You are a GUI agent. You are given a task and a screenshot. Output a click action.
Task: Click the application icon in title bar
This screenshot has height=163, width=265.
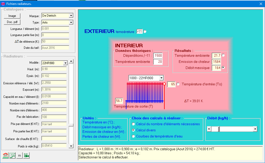click(3, 4)
